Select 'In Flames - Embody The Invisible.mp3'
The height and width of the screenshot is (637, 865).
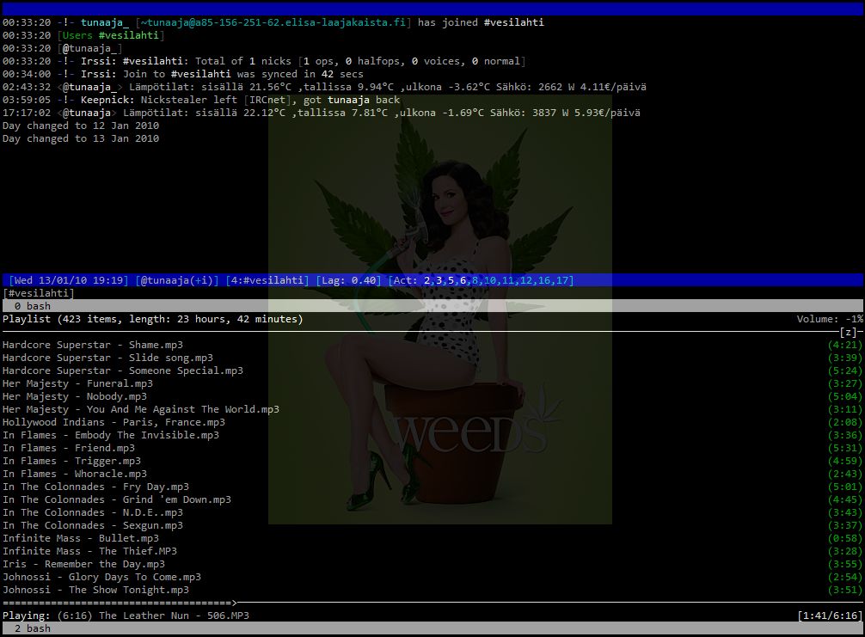pos(111,435)
